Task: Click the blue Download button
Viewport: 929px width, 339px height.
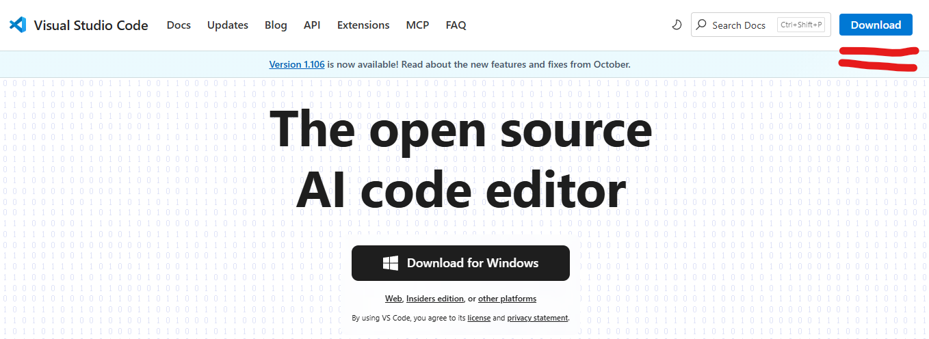Action: 876,25
